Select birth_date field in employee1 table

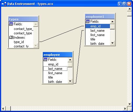pyautogui.click(x=97, y=44)
